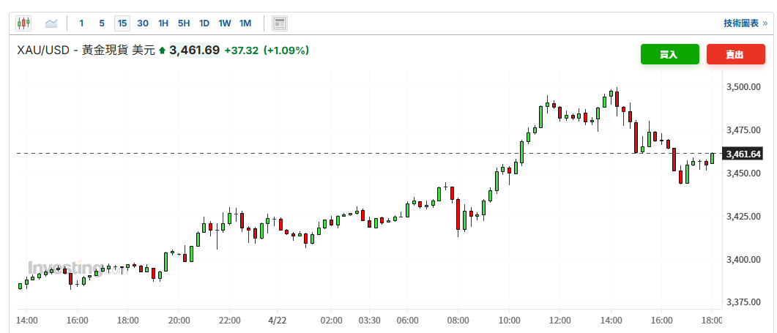Click the 3,461.64 price marker label

[x=743, y=154]
